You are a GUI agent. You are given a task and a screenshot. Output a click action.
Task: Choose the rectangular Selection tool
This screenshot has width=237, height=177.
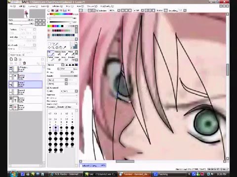[49, 44]
